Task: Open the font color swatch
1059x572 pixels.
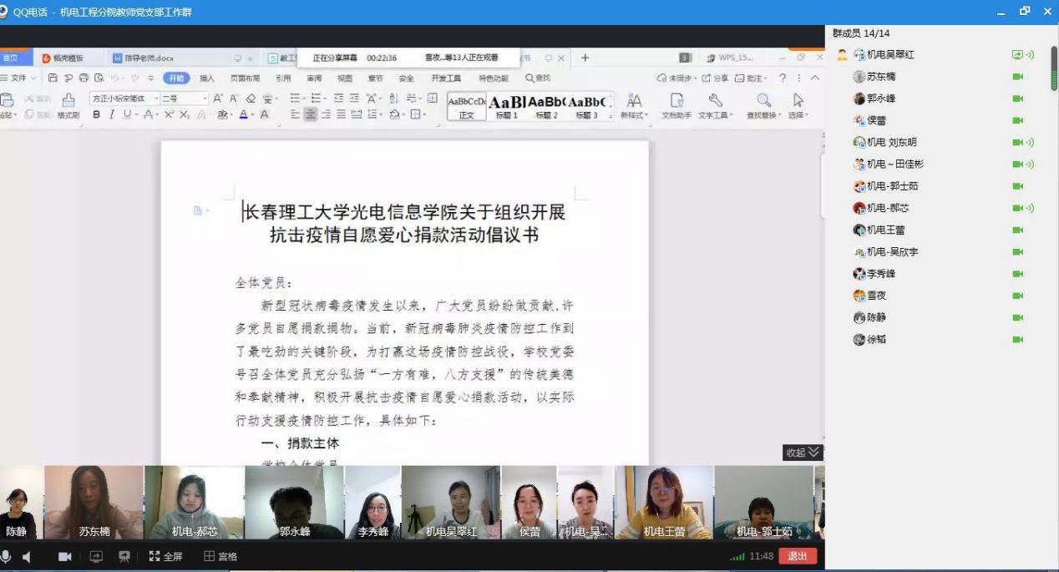Action: (244, 114)
